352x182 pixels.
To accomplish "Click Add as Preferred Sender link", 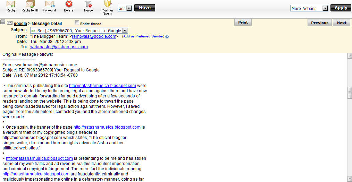I will coord(143,36).
